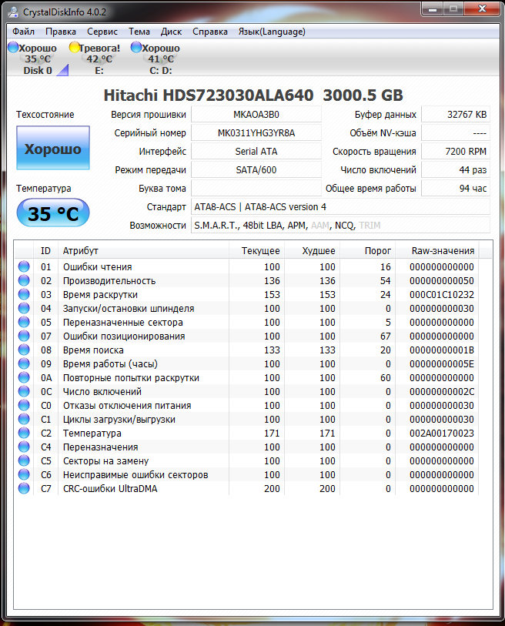This screenshot has height=626, width=505.
Task: Open the Тема menu
Action: [x=139, y=32]
